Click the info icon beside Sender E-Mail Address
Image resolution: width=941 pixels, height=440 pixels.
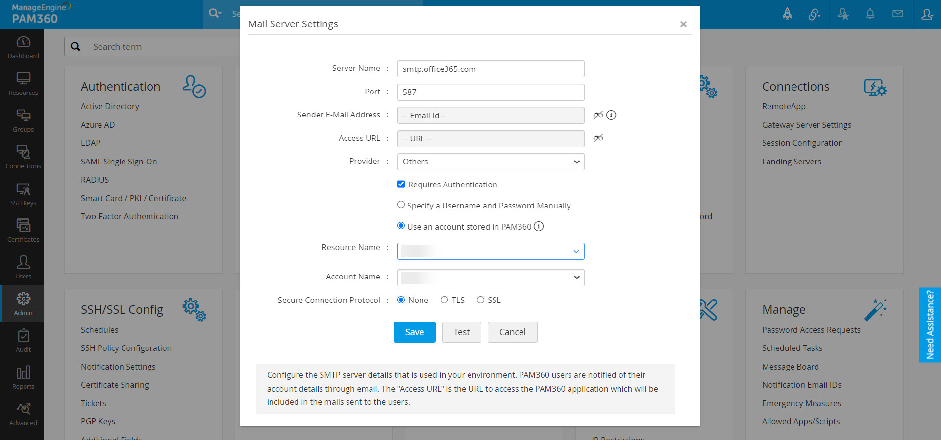611,115
